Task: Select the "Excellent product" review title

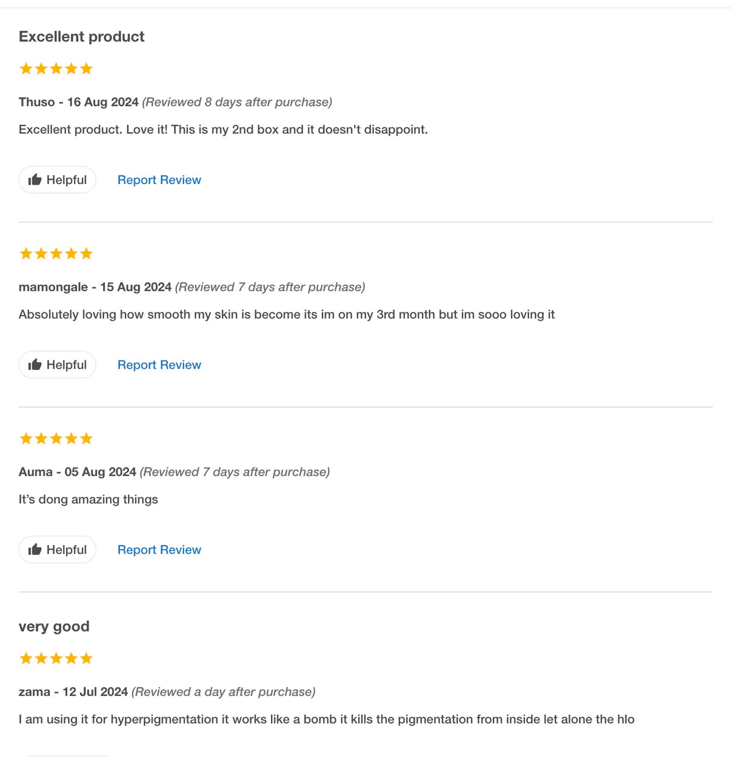Action: click(81, 36)
